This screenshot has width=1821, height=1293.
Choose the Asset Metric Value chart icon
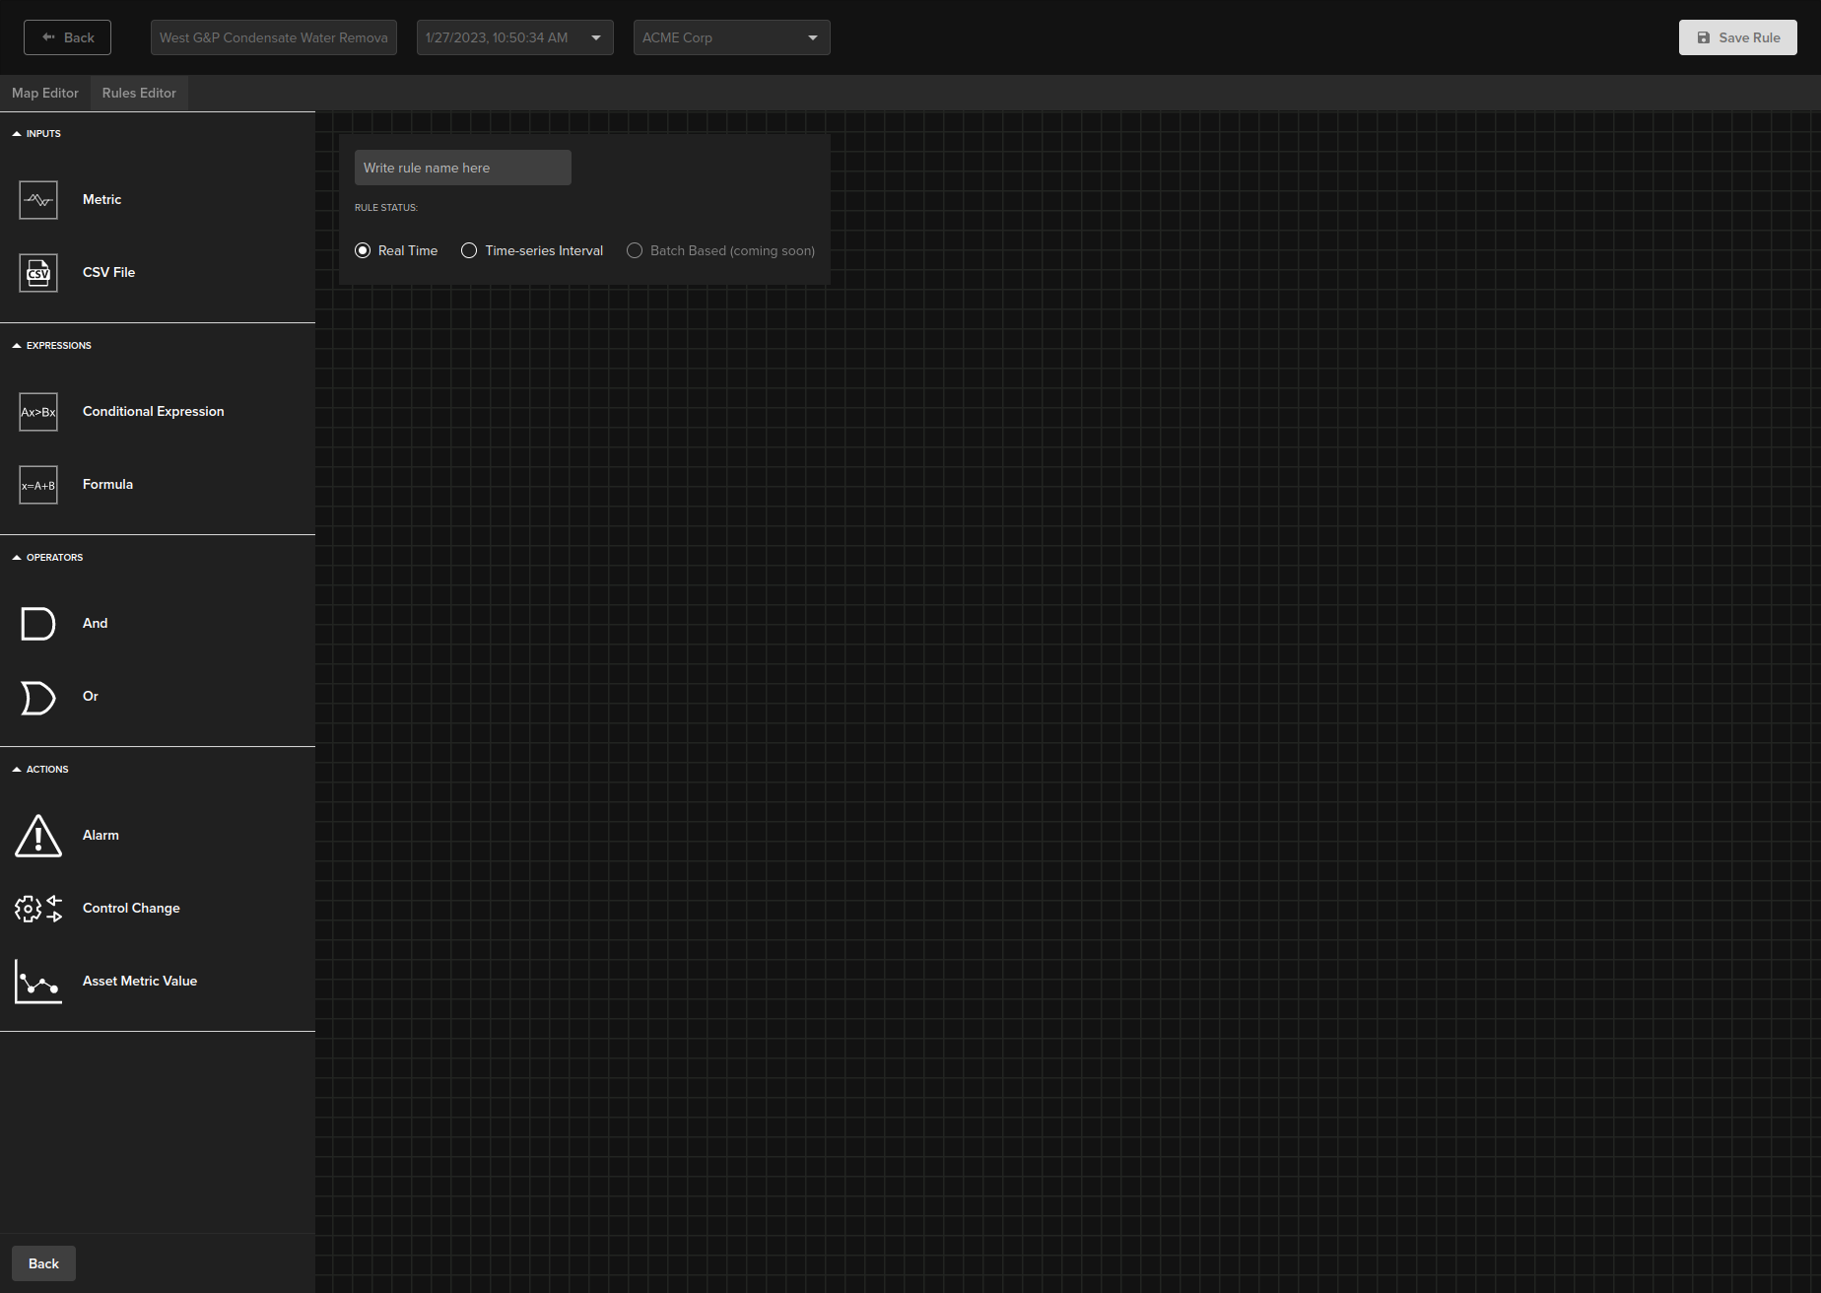38,982
